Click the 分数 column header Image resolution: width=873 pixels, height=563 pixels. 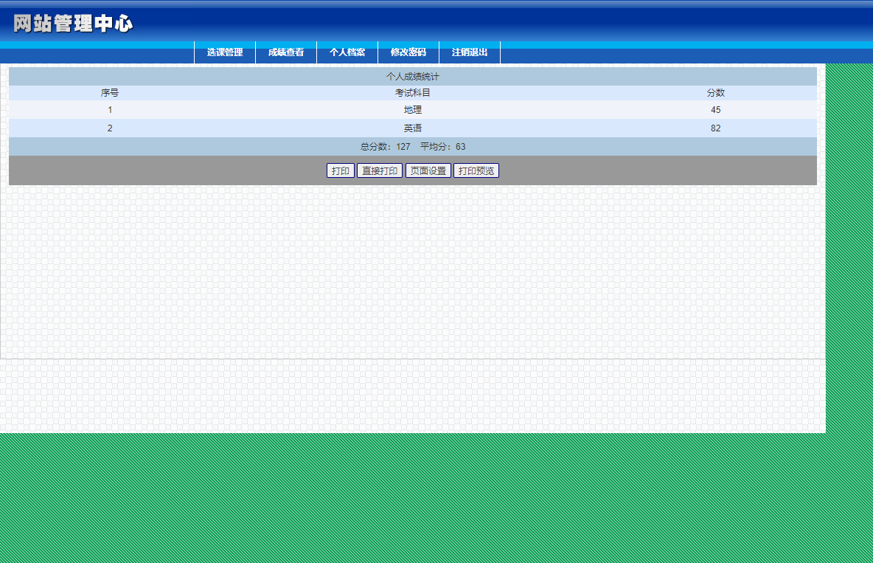[x=715, y=92]
